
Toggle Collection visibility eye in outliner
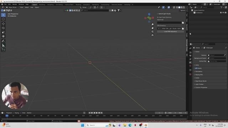(223, 13)
